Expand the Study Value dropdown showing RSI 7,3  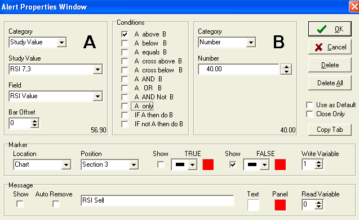pyautogui.click(x=97, y=69)
